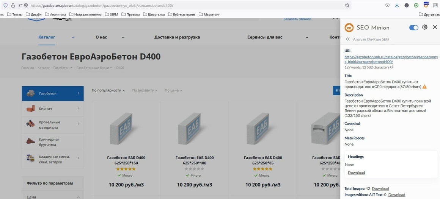Image resolution: width=440 pixels, height=199 pixels.
Task: Open Firefox downloads arrow icon
Action: [397, 5]
